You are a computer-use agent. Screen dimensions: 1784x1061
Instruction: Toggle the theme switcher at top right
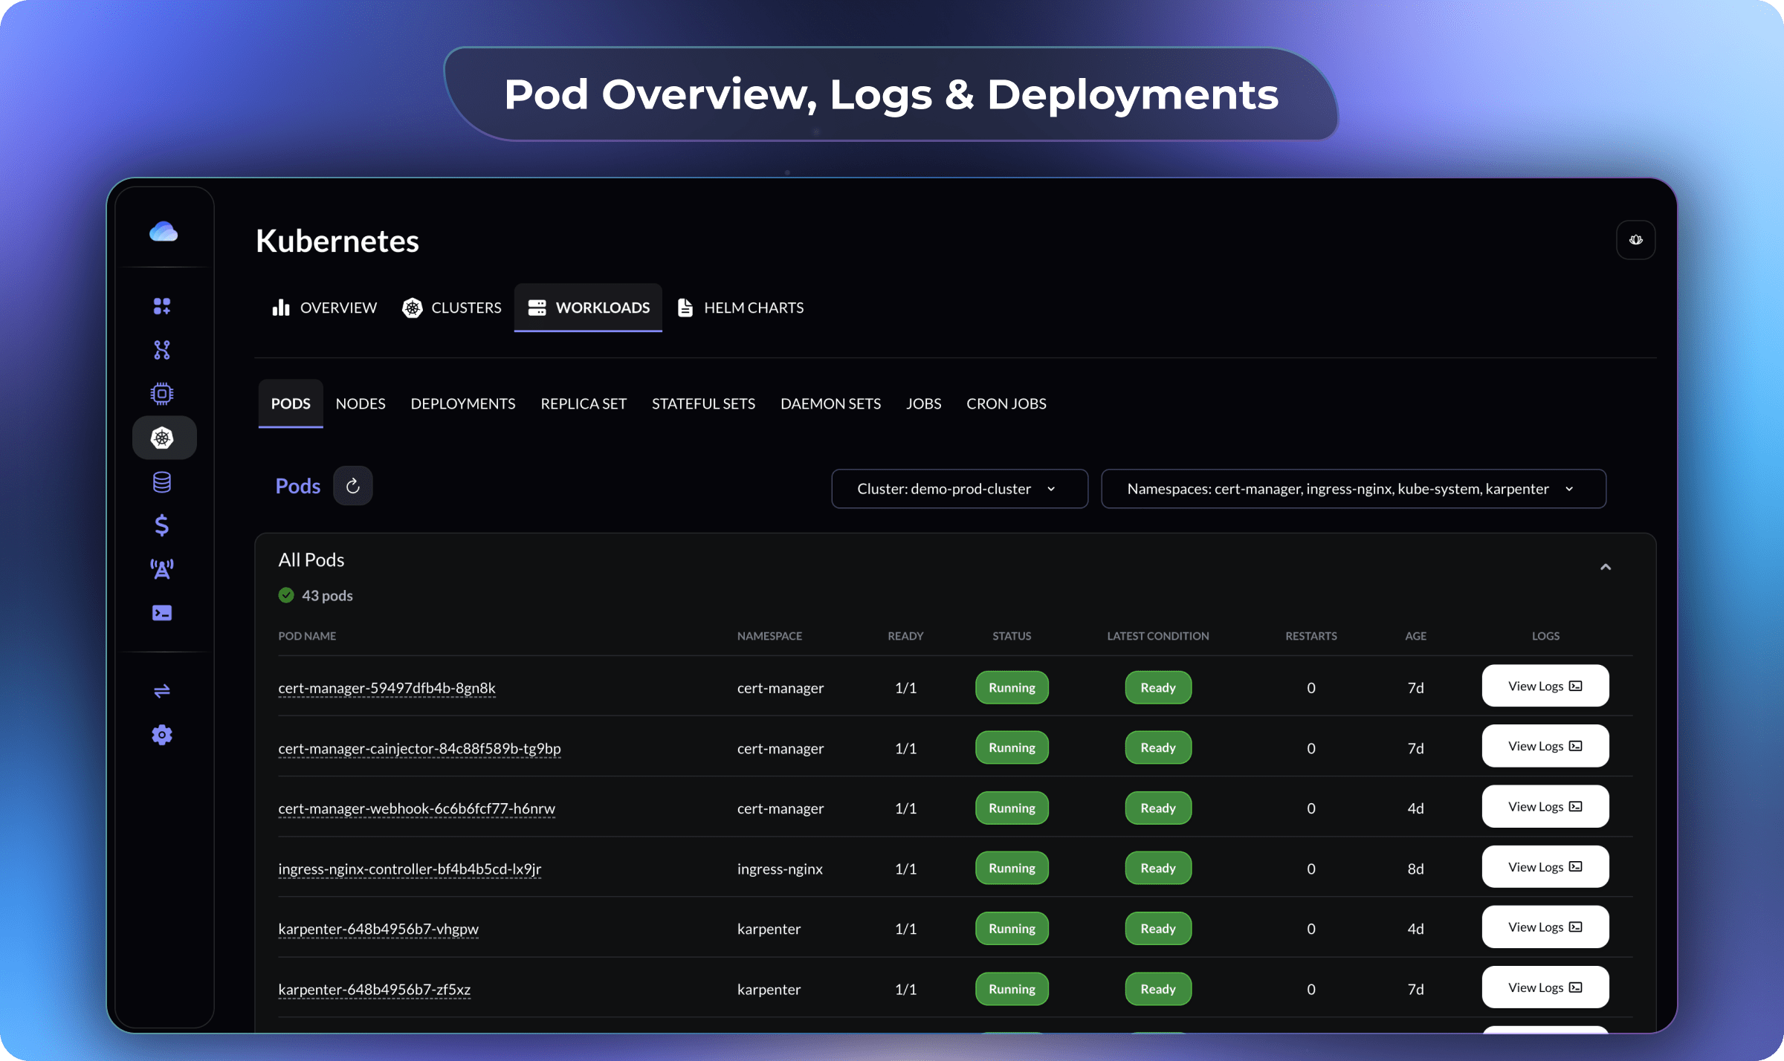click(1635, 239)
